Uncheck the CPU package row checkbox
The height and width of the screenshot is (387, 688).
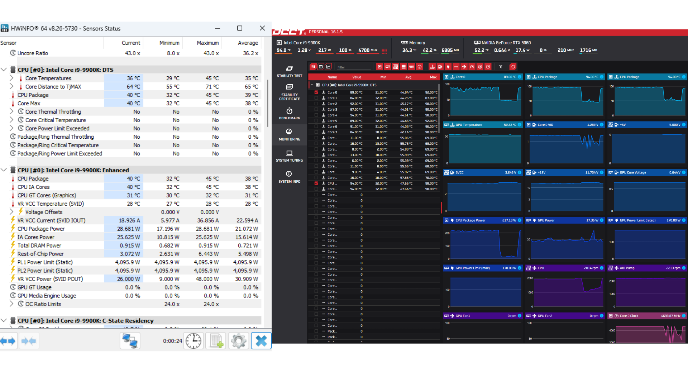pyautogui.click(x=316, y=183)
